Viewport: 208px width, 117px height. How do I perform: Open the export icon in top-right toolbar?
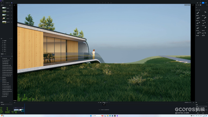(x=197, y=3)
